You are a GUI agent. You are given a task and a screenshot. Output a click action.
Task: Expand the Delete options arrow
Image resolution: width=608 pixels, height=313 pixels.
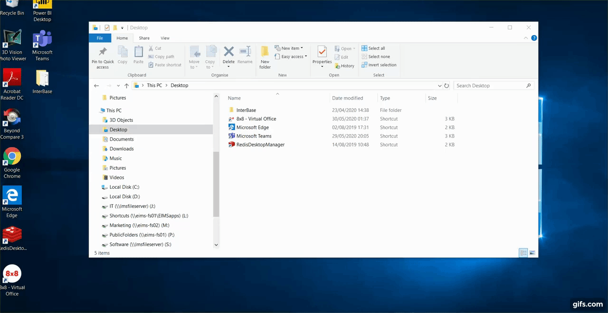pos(228,67)
